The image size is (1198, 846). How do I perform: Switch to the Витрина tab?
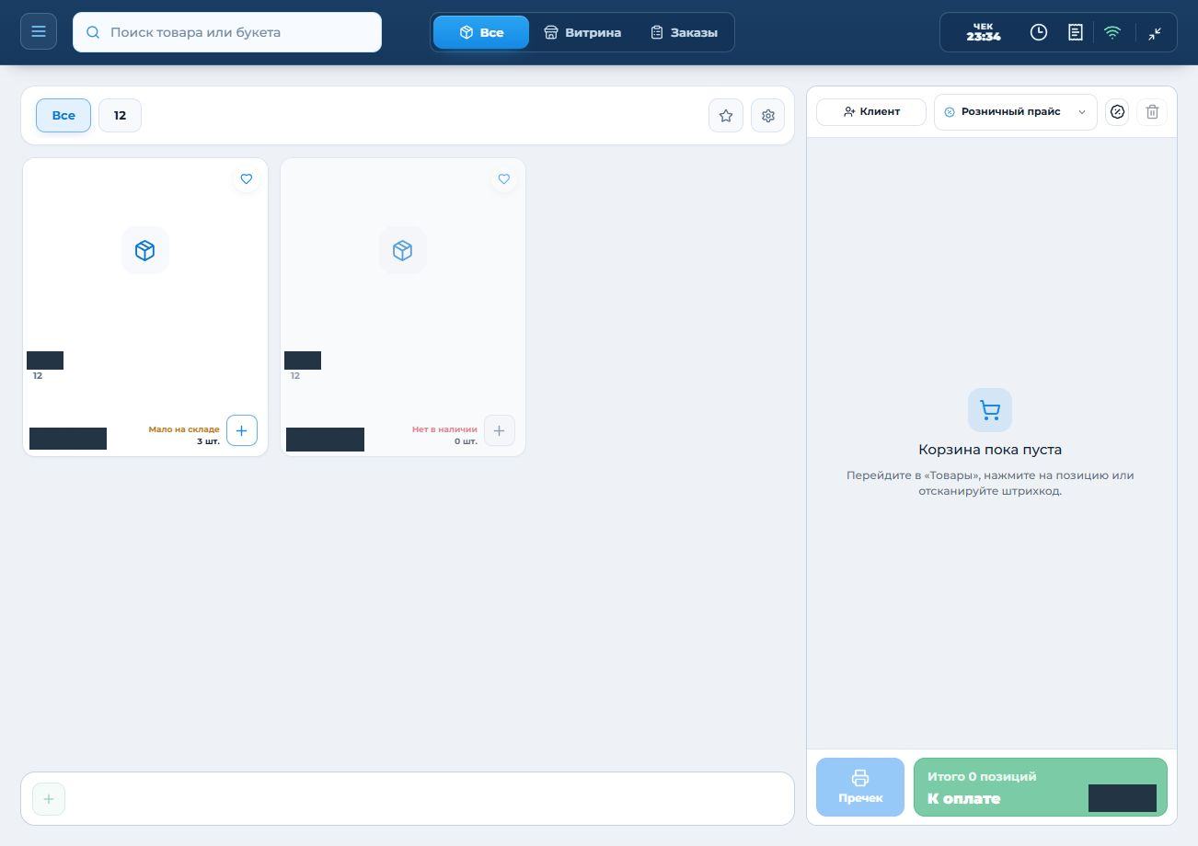click(x=582, y=32)
